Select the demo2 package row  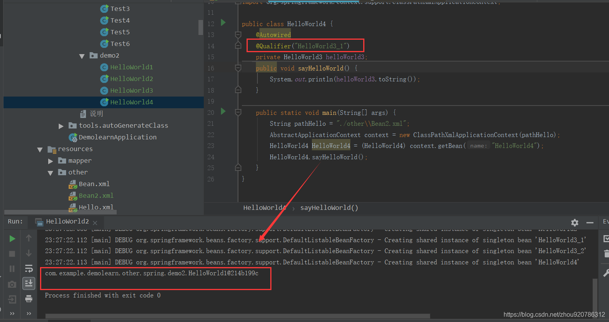(x=109, y=55)
